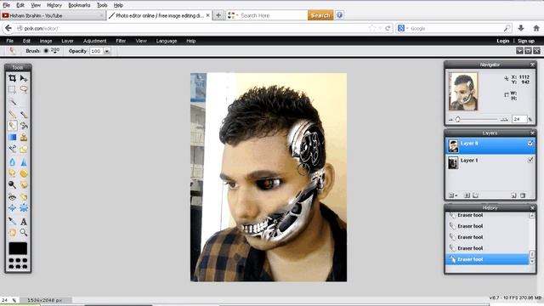Screen dimensions: 544x306
Task: Click Delete layer trash icon
Action: 523,195
